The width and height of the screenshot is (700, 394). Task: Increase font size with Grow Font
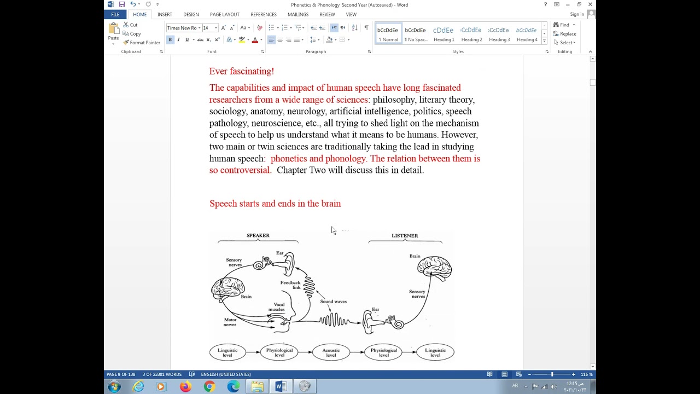(x=223, y=28)
